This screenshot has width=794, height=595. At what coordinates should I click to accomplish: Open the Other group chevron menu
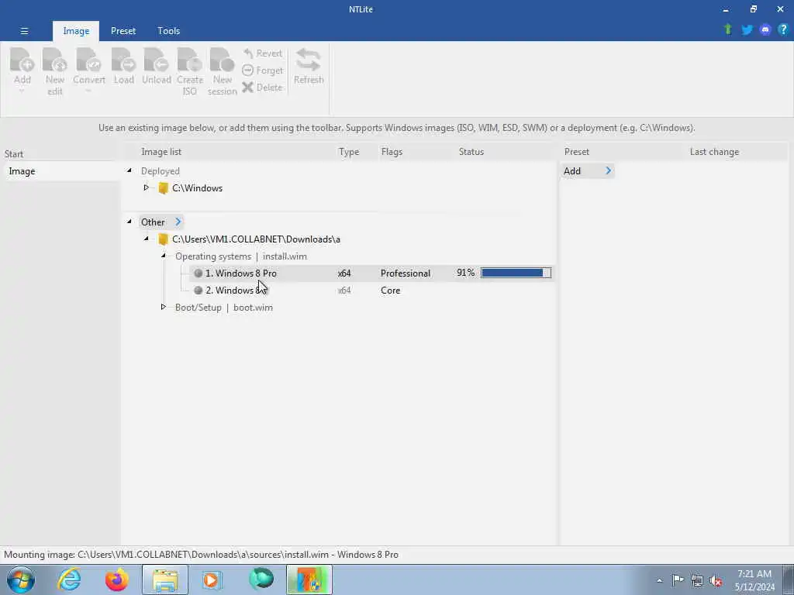[x=178, y=222]
